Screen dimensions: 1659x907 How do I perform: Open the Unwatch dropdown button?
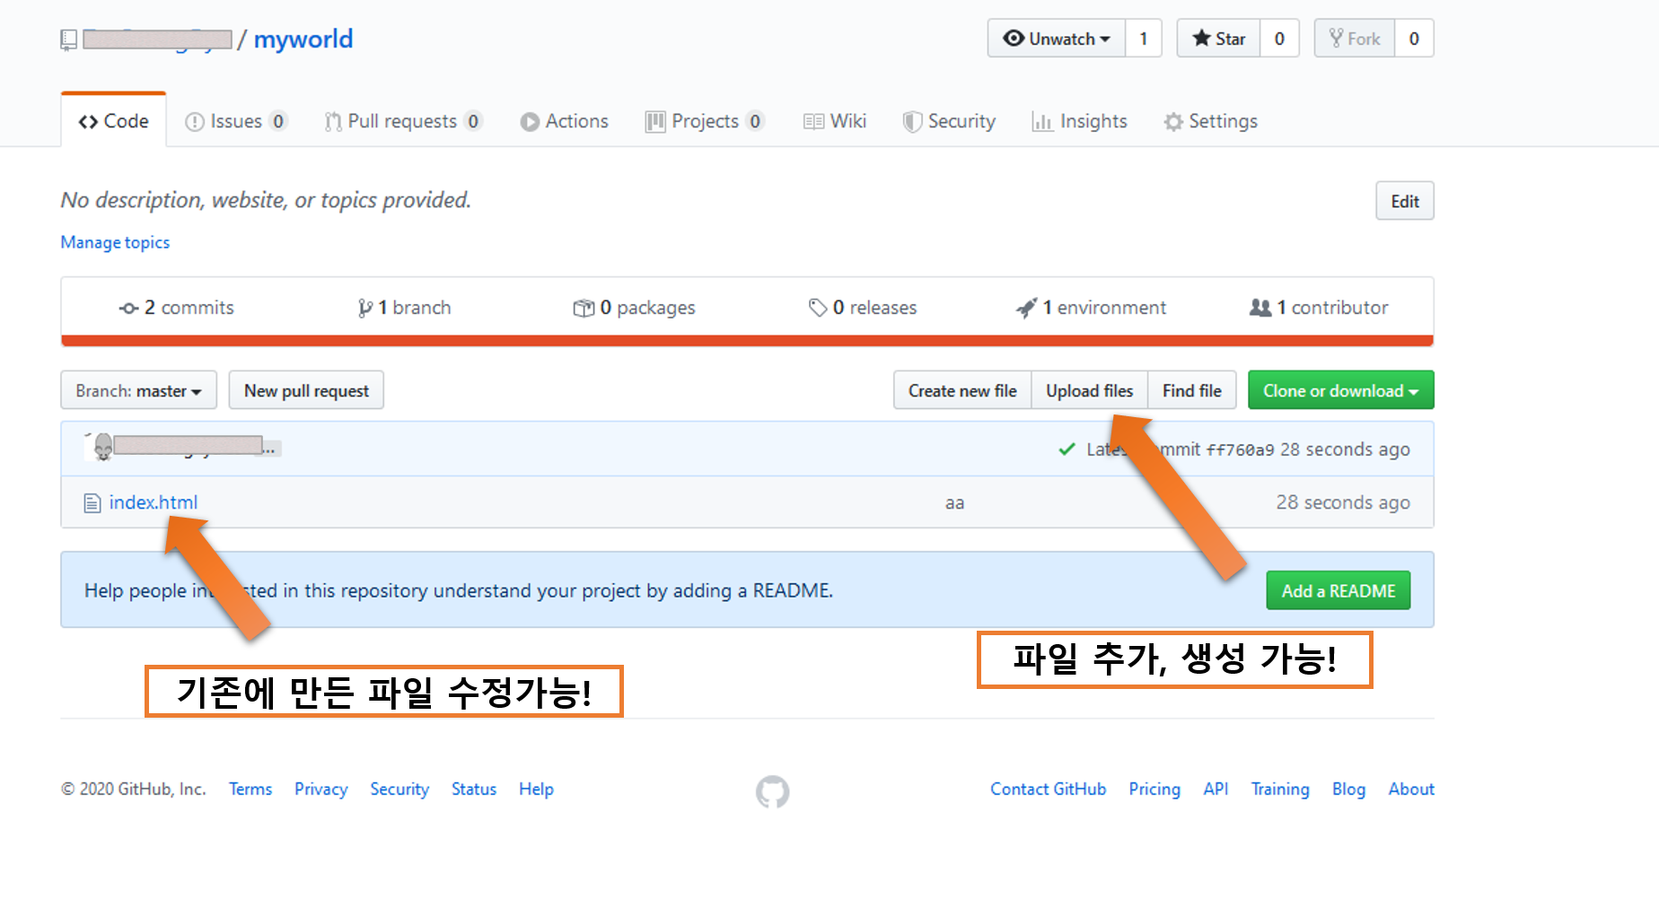coord(1056,39)
